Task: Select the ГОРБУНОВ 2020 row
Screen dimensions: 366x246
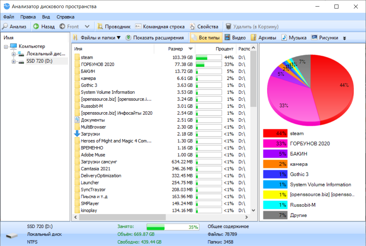Action: pyautogui.click(x=161, y=64)
